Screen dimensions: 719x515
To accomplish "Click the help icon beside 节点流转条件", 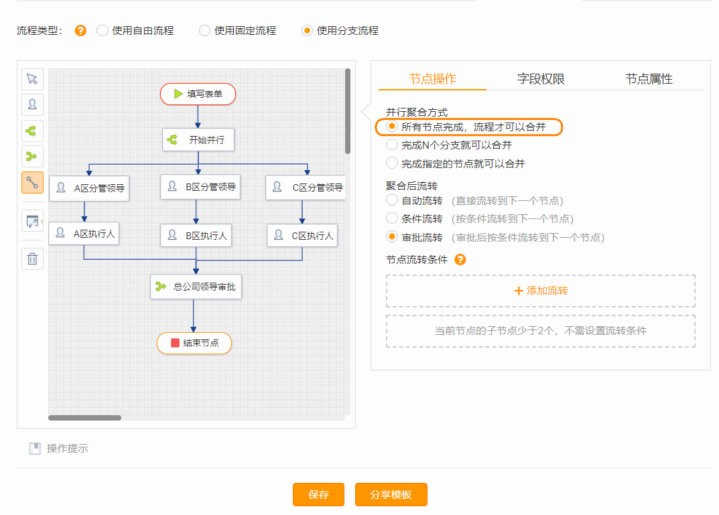I will coord(460,260).
